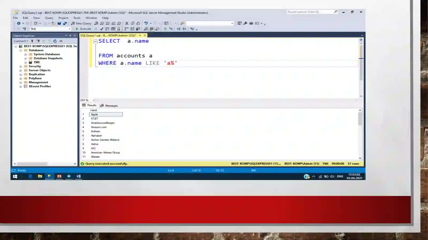
Task: Expand the Security folder node
Action: (x=21, y=66)
